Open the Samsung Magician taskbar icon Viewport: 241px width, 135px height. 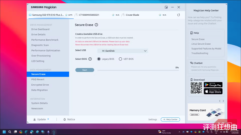point(54,132)
